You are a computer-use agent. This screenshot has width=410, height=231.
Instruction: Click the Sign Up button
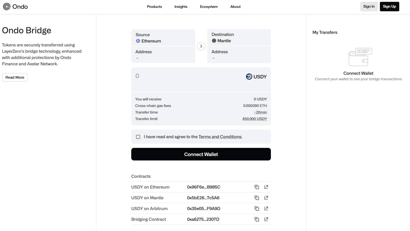(x=389, y=7)
